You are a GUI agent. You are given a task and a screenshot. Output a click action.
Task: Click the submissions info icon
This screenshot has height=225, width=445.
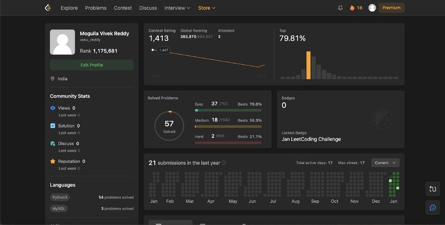[224, 163]
